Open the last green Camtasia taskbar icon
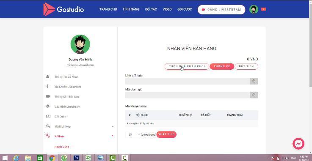The height and width of the screenshot is (161, 312). point(124,158)
